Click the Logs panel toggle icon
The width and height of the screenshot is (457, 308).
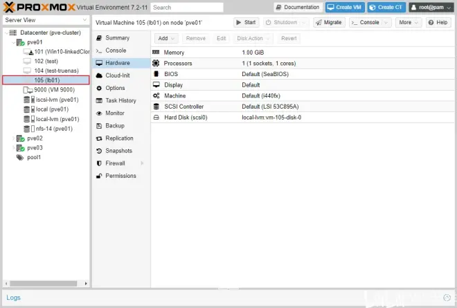[x=447, y=298]
